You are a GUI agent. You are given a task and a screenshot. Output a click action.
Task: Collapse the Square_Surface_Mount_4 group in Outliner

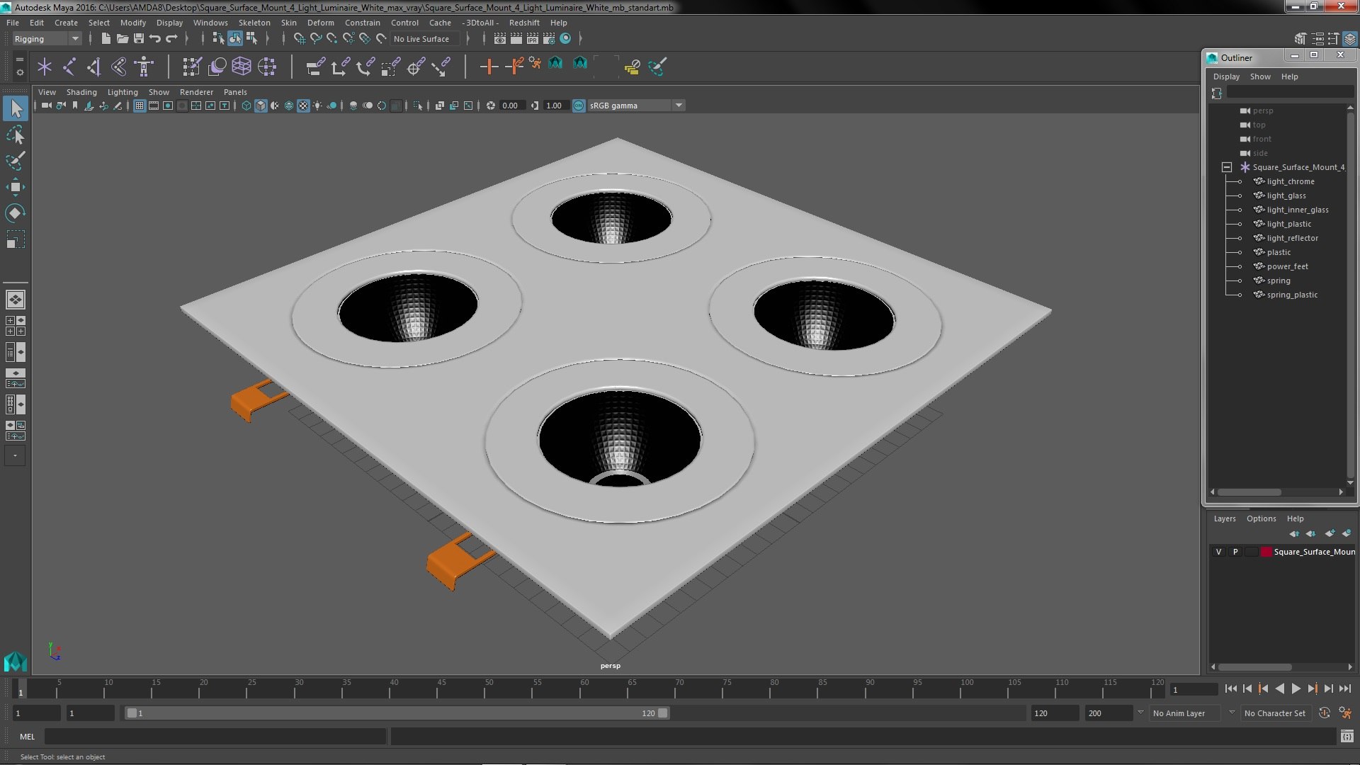(1226, 167)
